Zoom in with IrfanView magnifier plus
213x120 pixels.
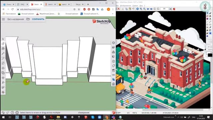point(141,9)
